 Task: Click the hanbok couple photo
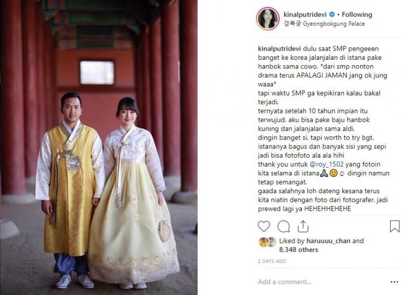pos(99,147)
